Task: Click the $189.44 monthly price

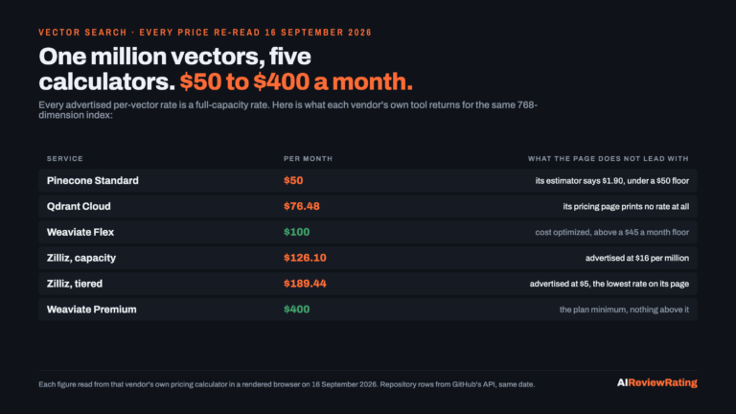Action: pos(305,284)
